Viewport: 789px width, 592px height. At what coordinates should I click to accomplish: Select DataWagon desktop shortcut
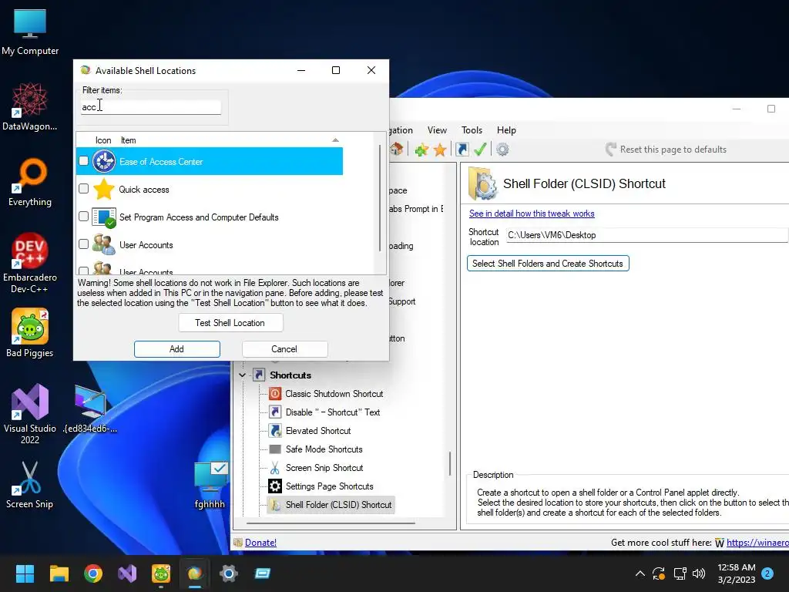30,106
